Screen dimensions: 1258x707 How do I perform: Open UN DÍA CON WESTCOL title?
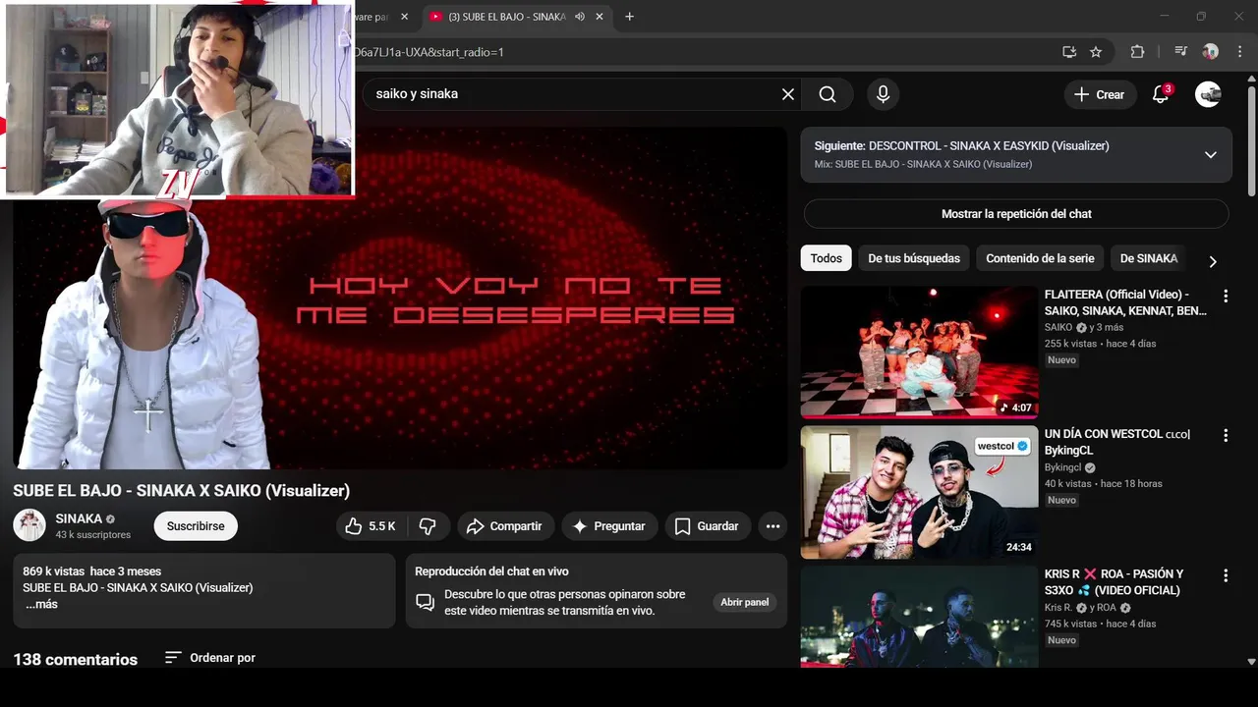tap(1117, 442)
